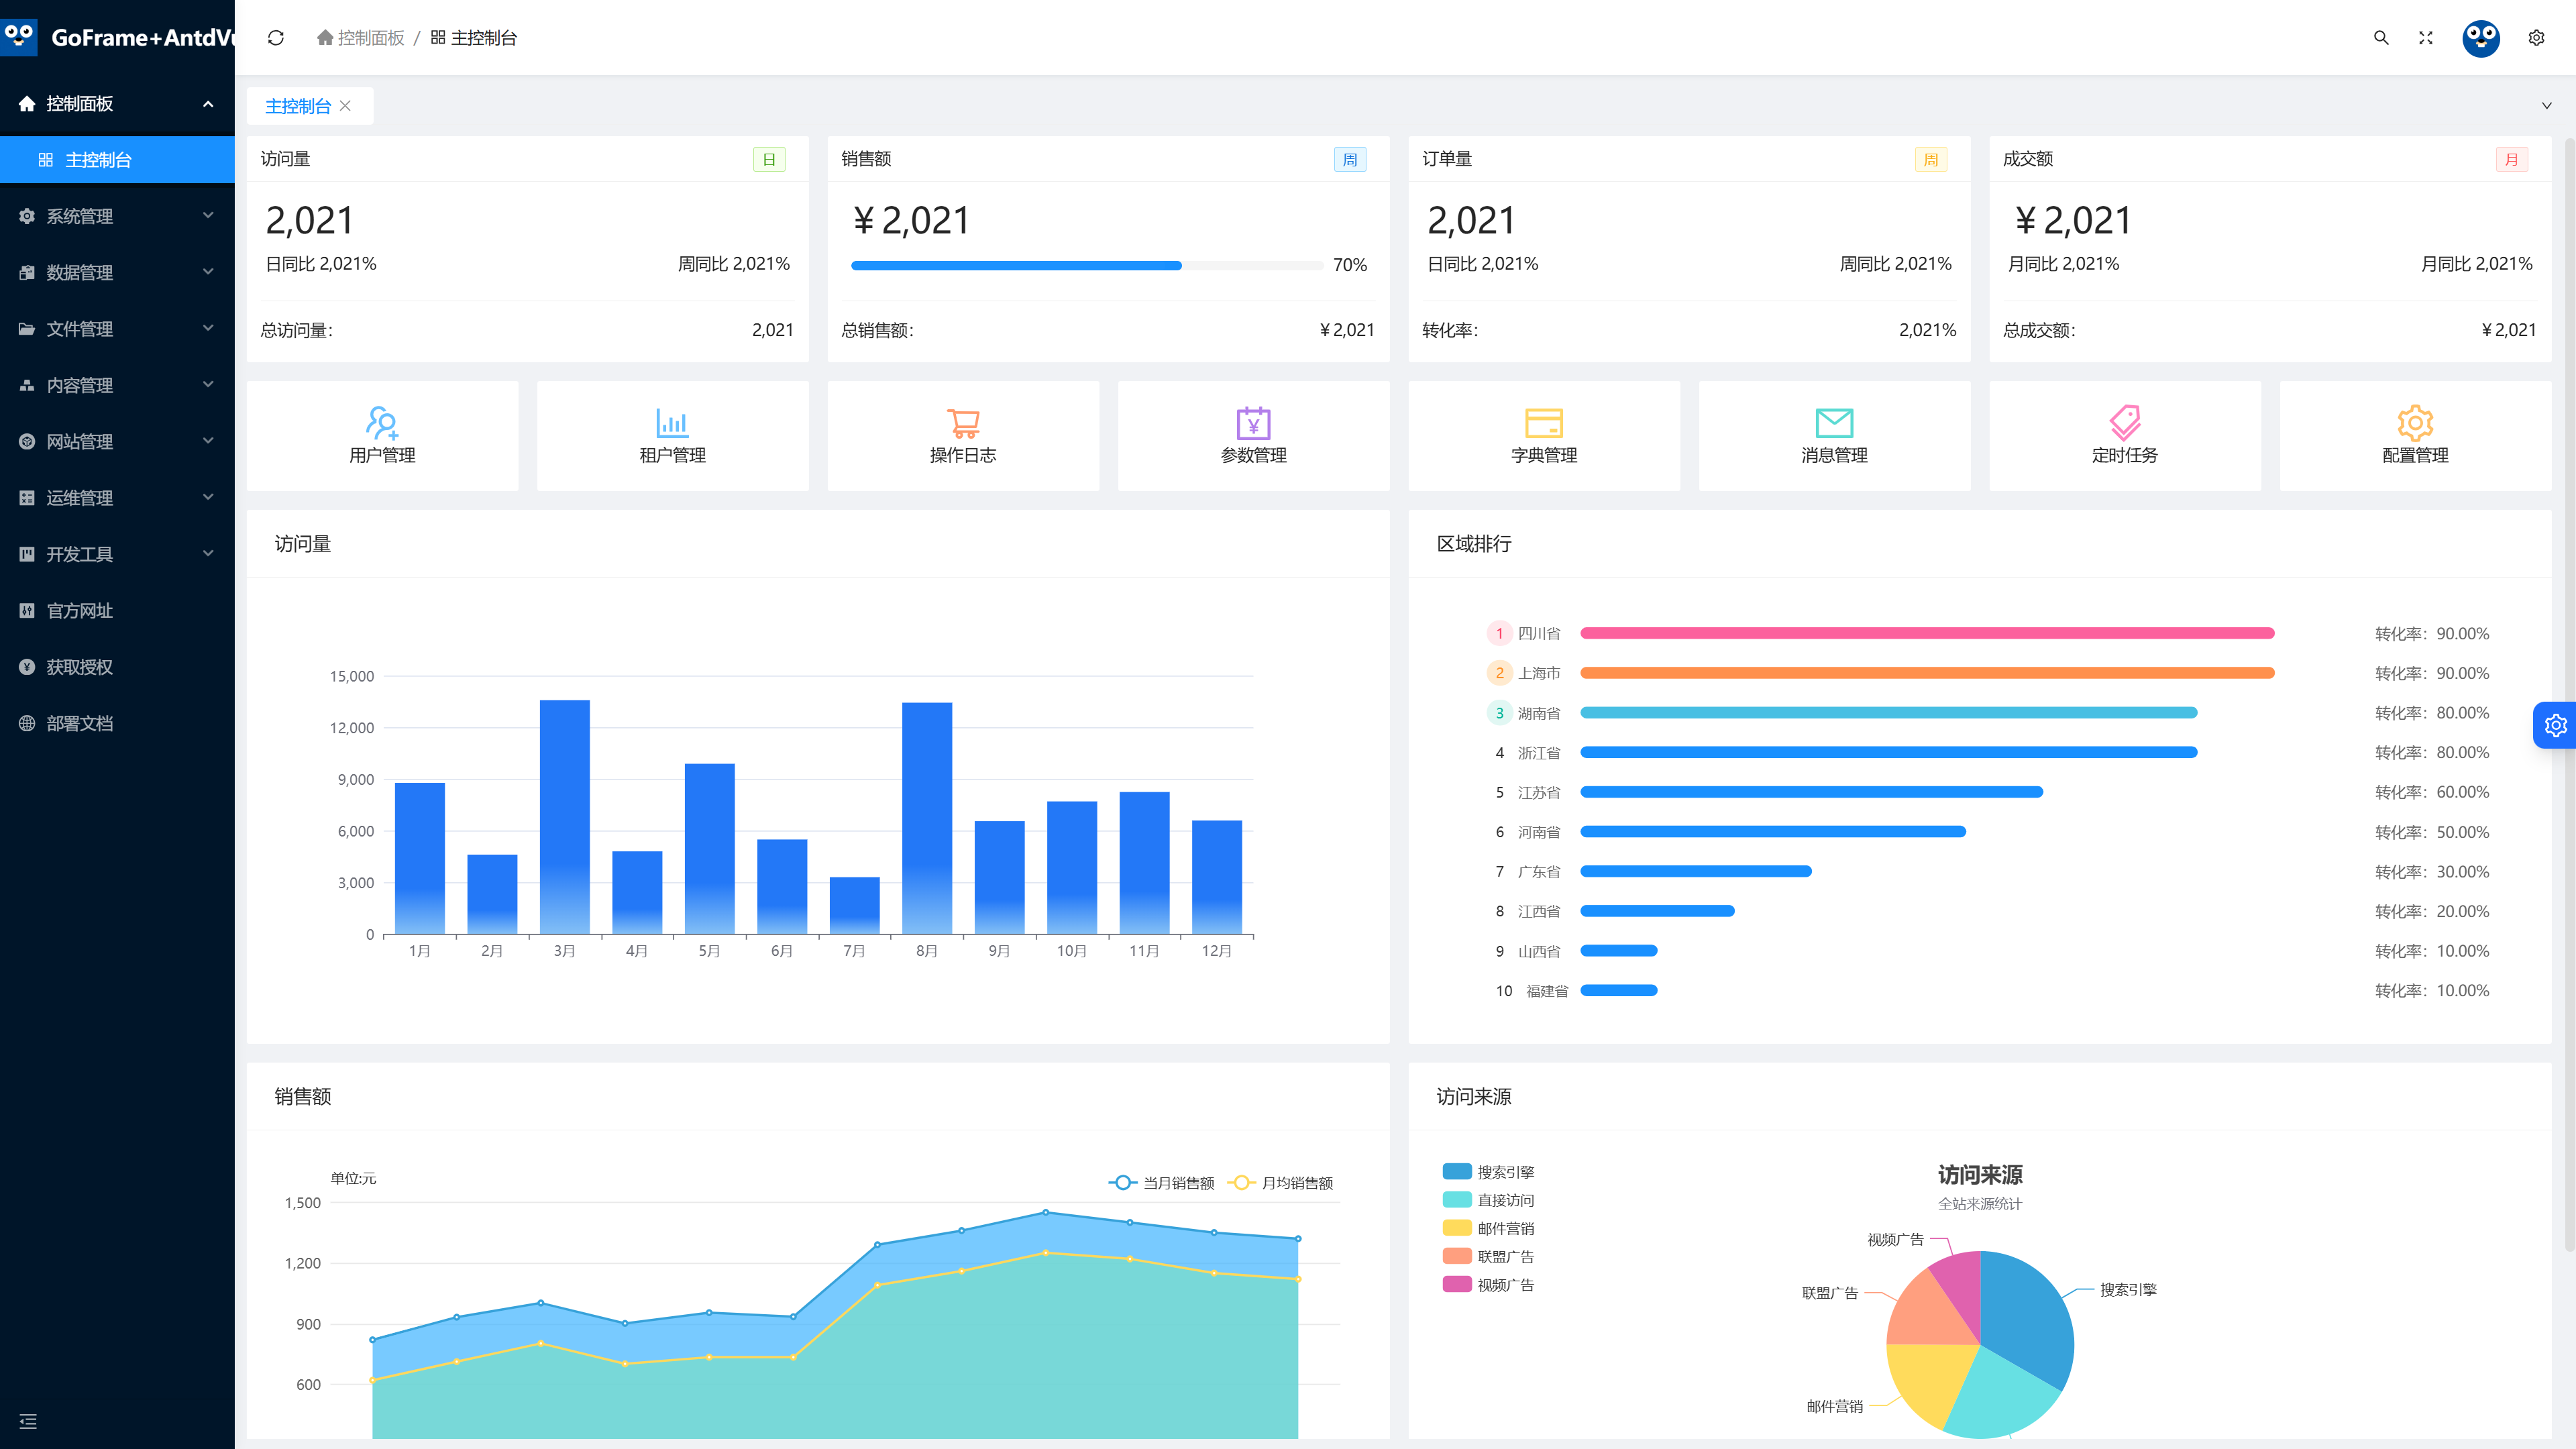This screenshot has width=2576, height=1449.
Task: Click the refresh icon in the header
Action: 276,38
